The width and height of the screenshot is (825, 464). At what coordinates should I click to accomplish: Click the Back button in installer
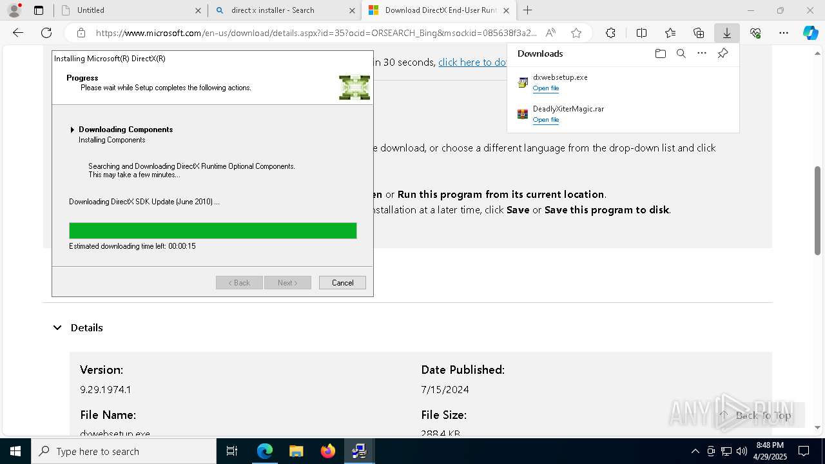[239, 282]
